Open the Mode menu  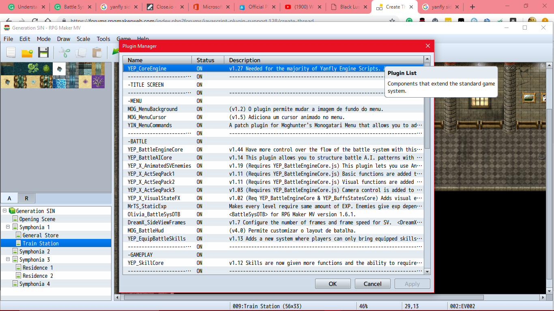44,39
